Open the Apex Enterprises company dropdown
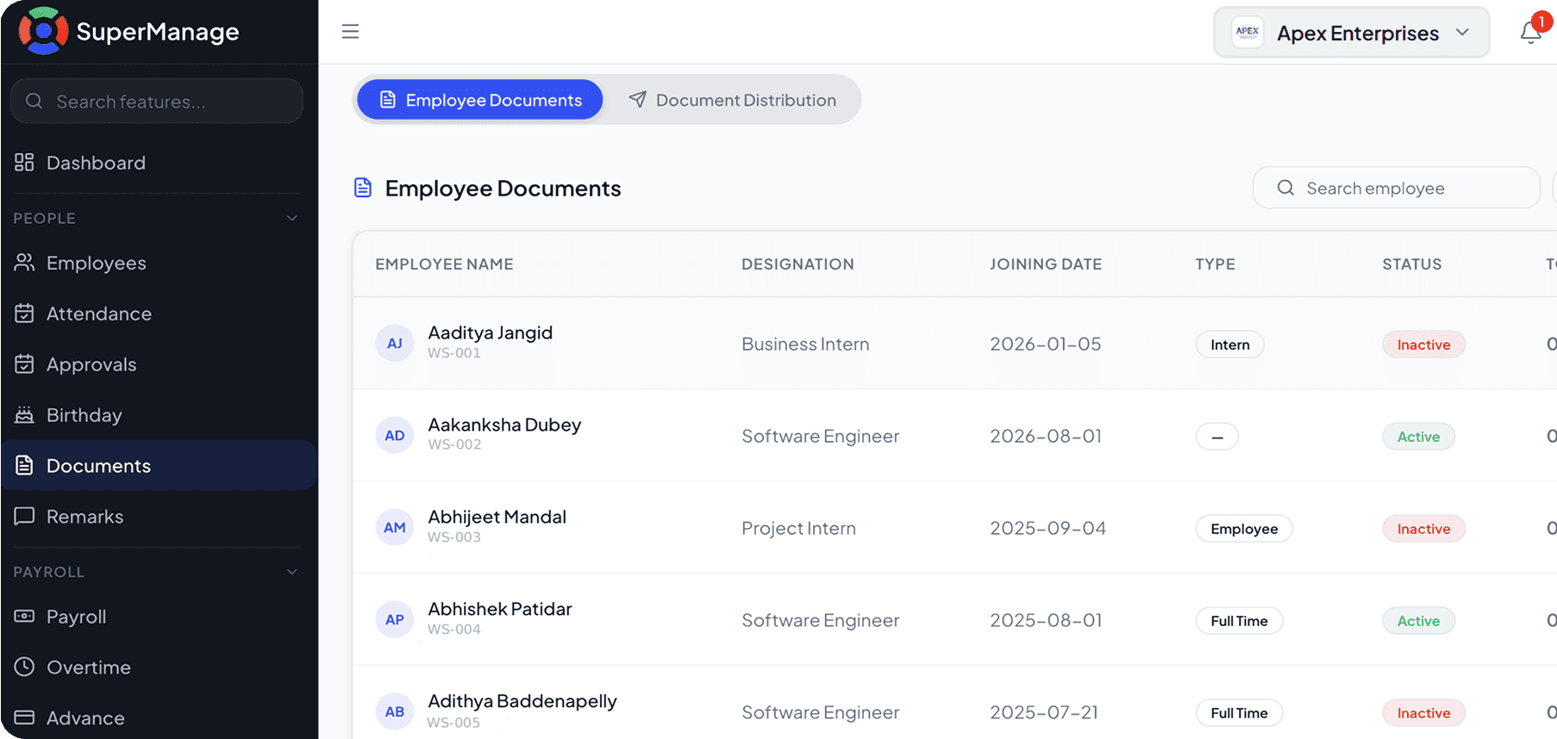Viewport: 1557px width, 739px height. [1351, 33]
